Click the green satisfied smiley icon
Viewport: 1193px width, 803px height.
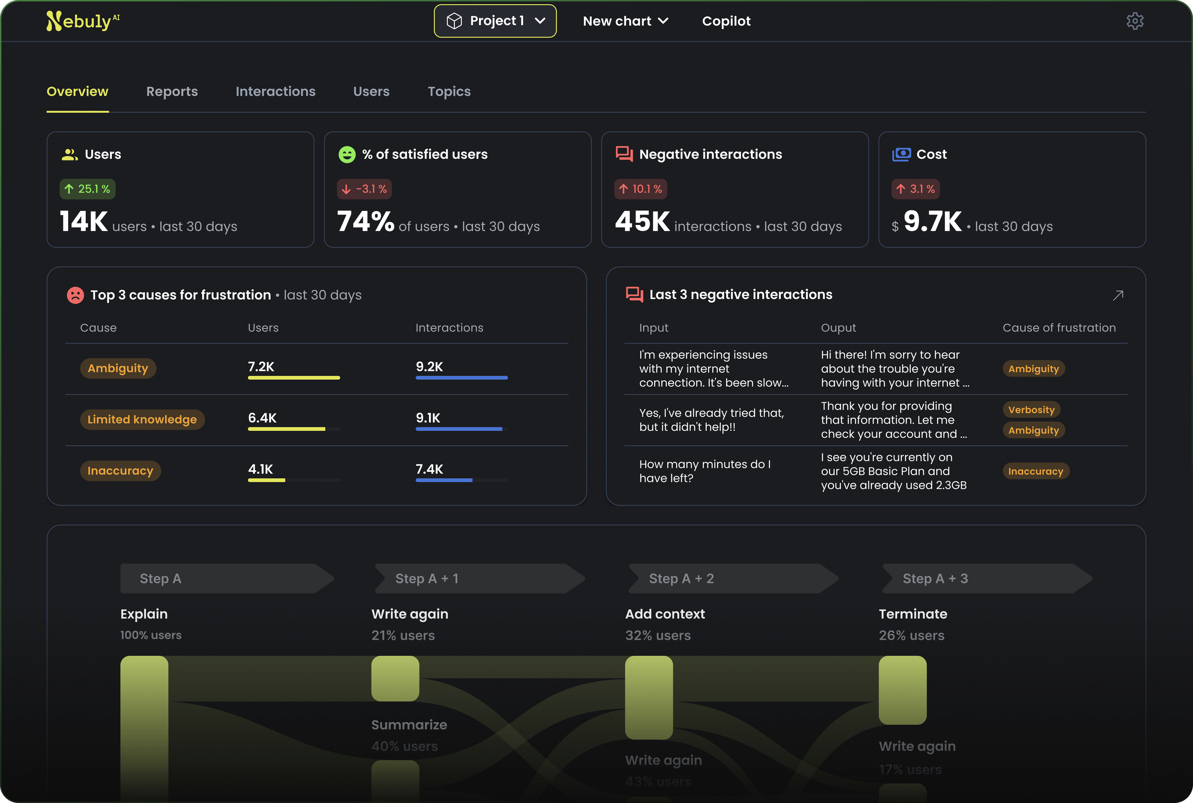(347, 154)
